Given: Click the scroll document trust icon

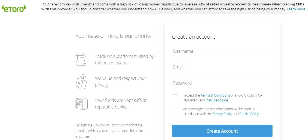Looking at the screenshot, I should (x=81, y=60).
